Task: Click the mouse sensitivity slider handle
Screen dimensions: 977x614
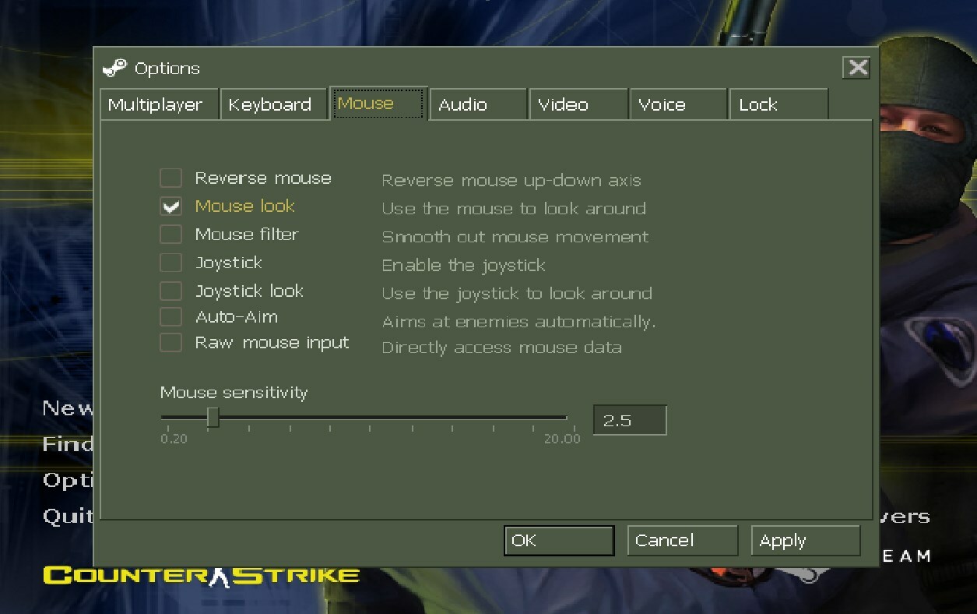Action: tap(213, 418)
